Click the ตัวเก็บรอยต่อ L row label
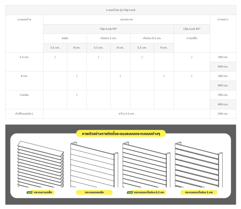The image size is (241, 209). [x=24, y=114]
